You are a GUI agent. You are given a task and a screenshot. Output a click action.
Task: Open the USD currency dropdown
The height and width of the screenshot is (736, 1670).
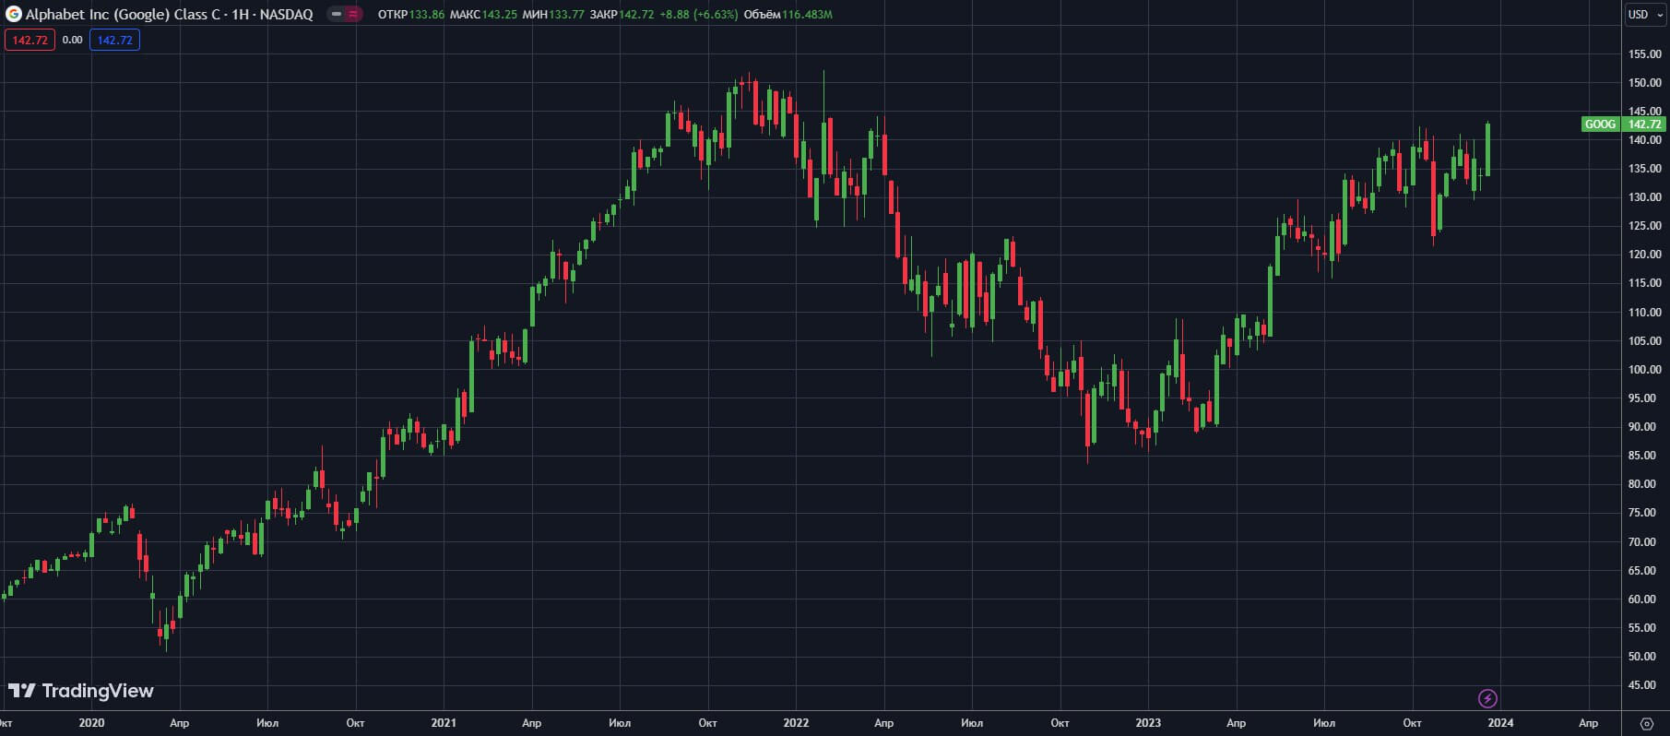[x=1645, y=14]
